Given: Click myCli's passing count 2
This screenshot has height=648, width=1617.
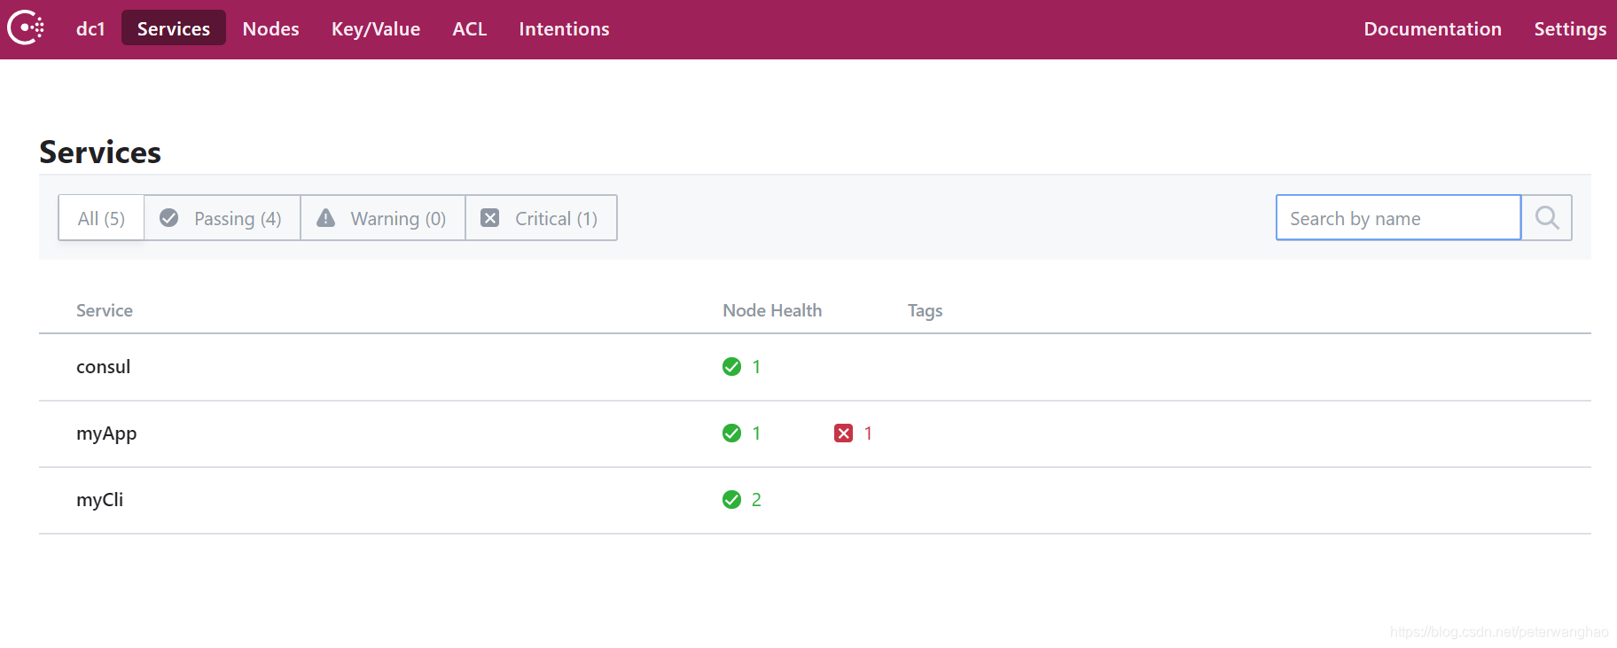Looking at the screenshot, I should click(x=756, y=500).
